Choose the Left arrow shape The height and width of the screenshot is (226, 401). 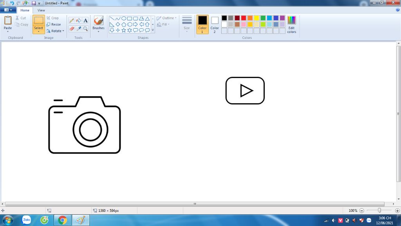pos(141,25)
